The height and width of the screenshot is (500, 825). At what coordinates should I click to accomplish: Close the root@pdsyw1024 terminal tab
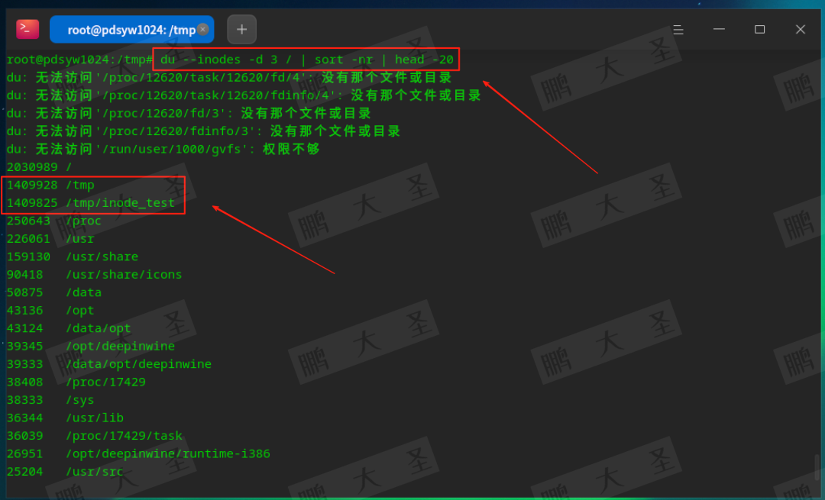pyautogui.click(x=202, y=30)
